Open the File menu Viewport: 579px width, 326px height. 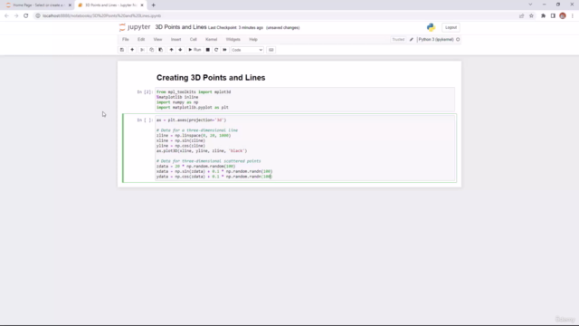(x=126, y=40)
